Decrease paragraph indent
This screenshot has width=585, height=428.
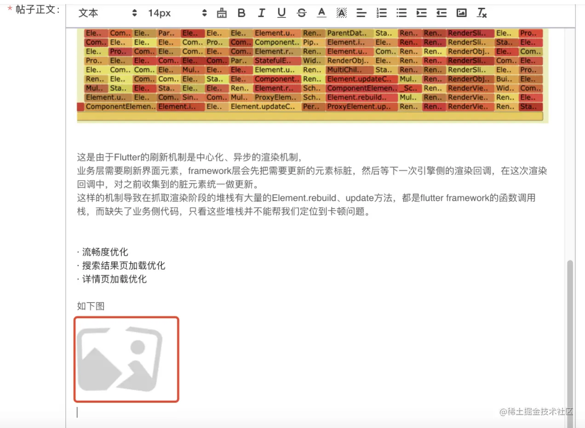click(x=442, y=13)
